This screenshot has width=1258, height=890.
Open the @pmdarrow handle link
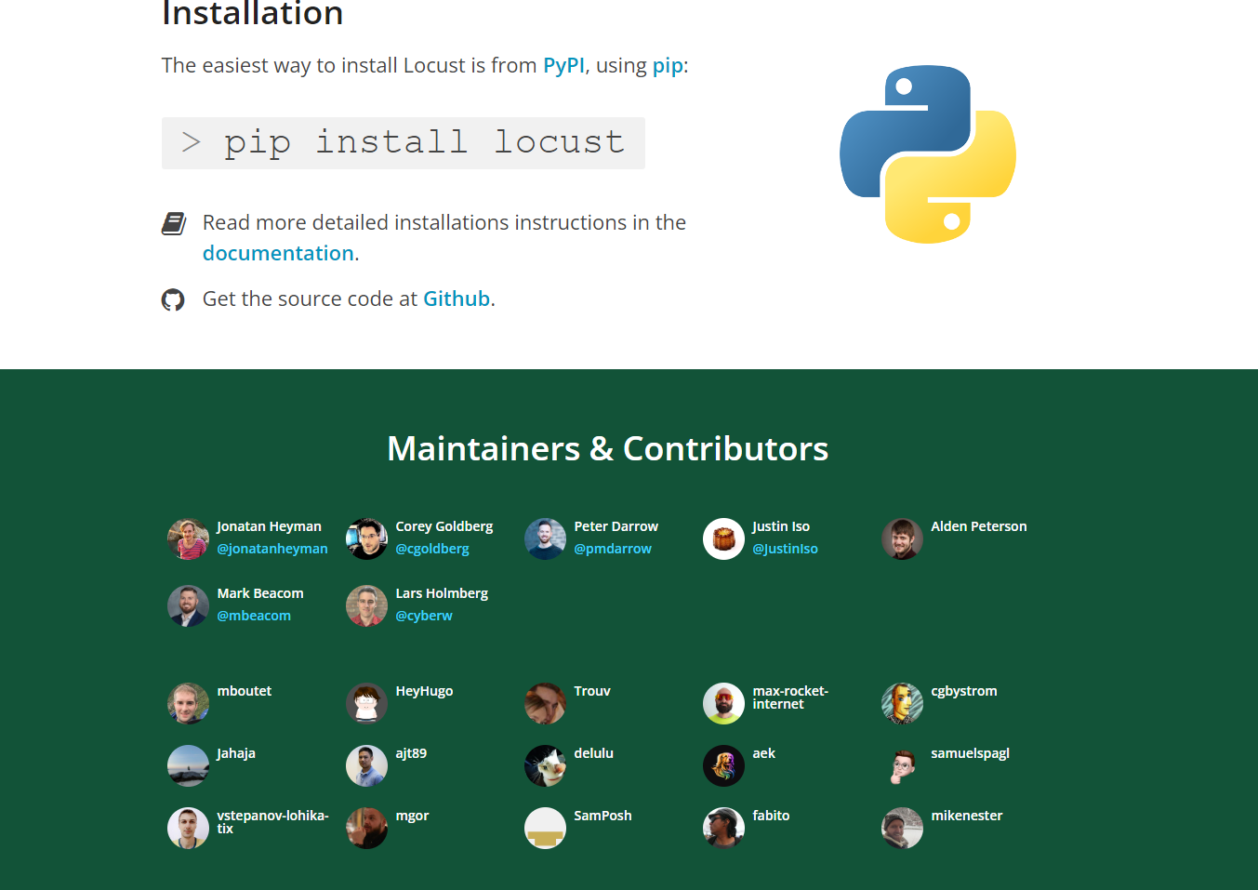[x=613, y=549]
